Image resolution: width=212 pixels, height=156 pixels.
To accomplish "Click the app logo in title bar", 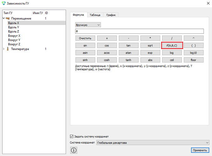I will 4,3.
